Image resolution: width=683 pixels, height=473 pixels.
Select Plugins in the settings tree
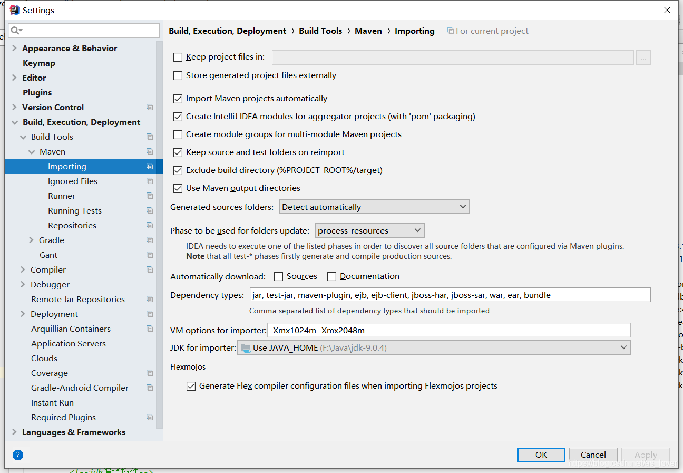point(37,92)
